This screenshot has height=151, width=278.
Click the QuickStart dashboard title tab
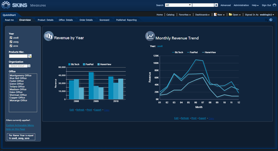9,15
